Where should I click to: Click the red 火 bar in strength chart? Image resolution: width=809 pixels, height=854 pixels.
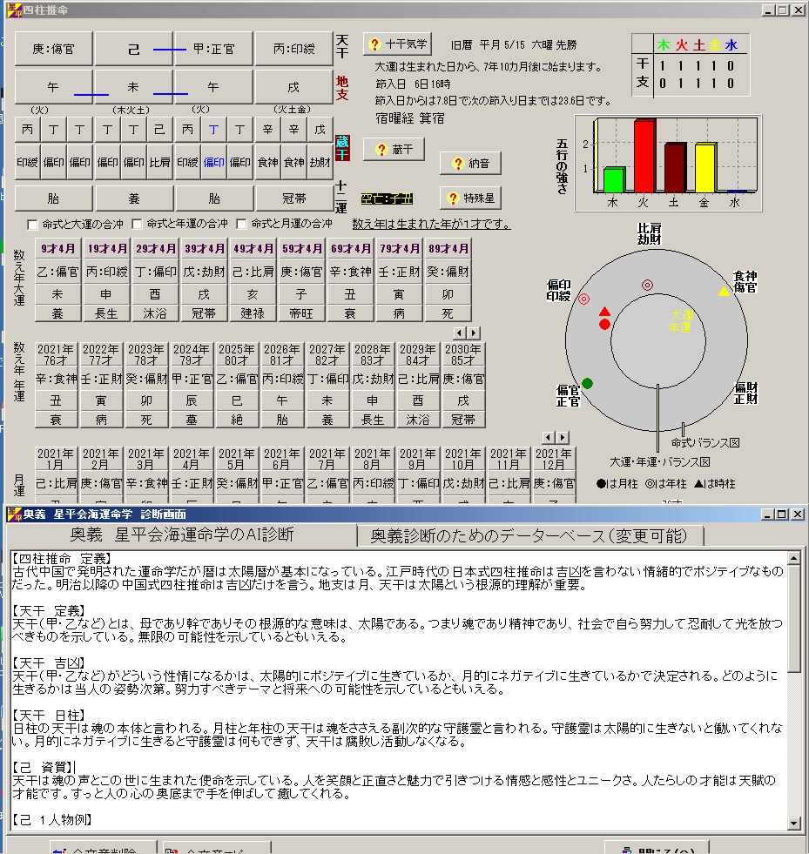644,156
